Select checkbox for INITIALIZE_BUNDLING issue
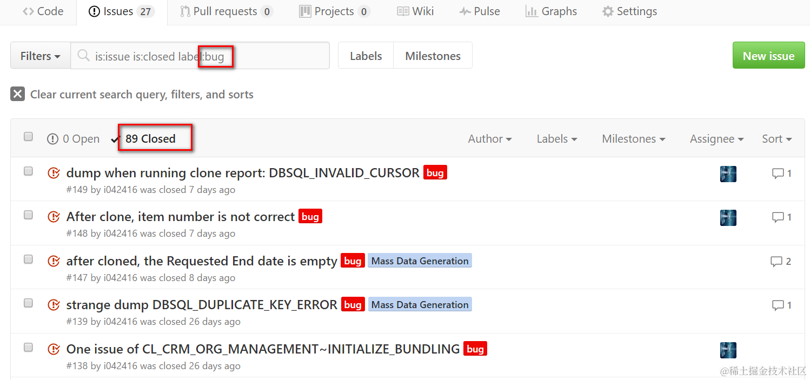 (x=28, y=348)
